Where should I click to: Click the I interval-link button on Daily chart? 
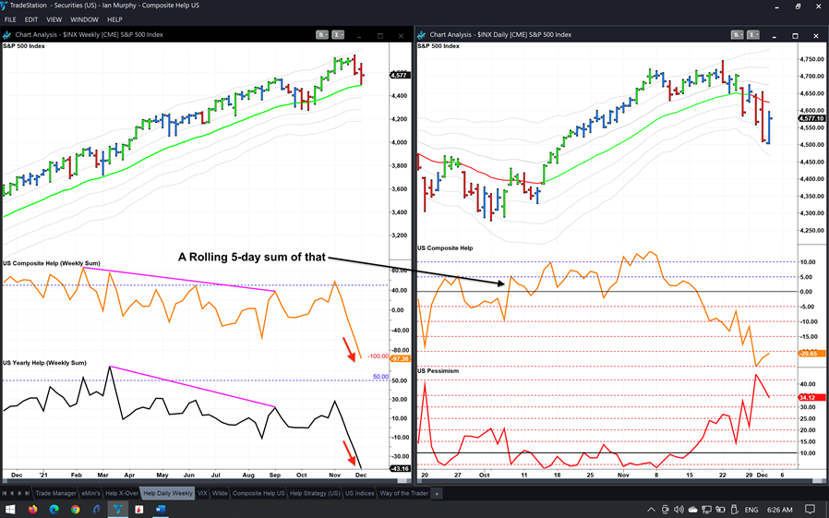[x=751, y=35]
